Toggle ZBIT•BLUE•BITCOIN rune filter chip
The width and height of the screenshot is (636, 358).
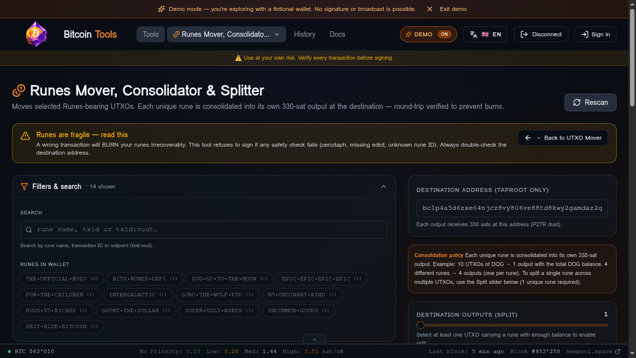tap(62, 327)
